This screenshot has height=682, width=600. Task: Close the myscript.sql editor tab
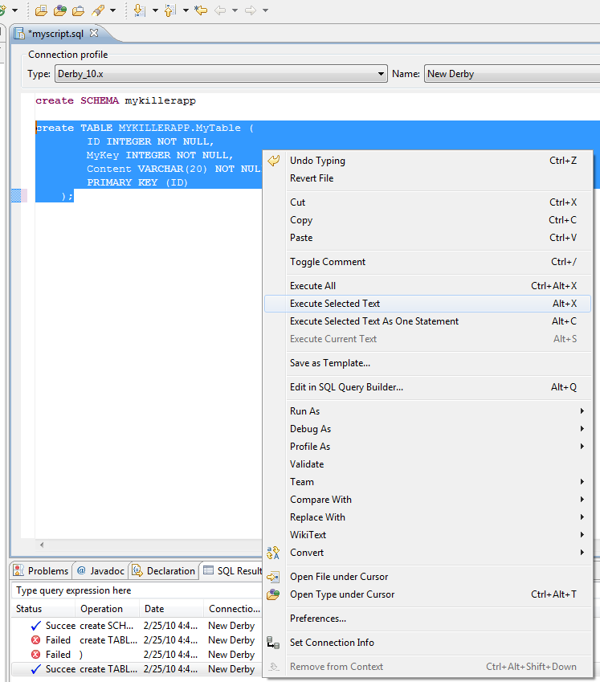coord(94,34)
